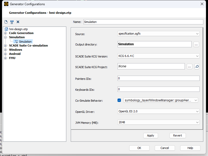Expand the Windows tree node

point(5,50)
